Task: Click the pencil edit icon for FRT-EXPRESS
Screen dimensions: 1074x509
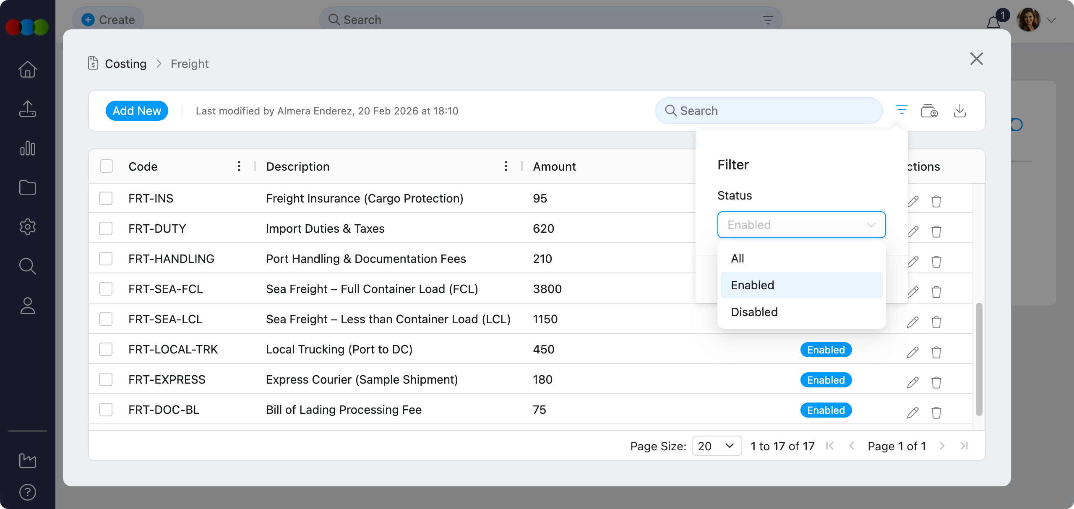Action: point(912,382)
